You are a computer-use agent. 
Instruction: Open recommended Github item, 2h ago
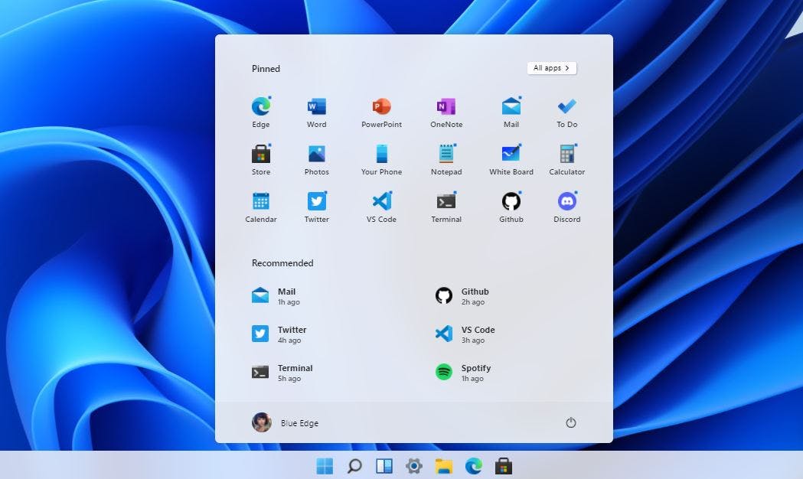[x=462, y=296]
